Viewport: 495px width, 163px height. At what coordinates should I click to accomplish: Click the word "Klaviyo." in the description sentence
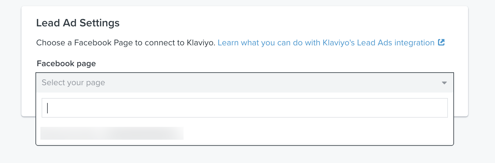click(201, 43)
